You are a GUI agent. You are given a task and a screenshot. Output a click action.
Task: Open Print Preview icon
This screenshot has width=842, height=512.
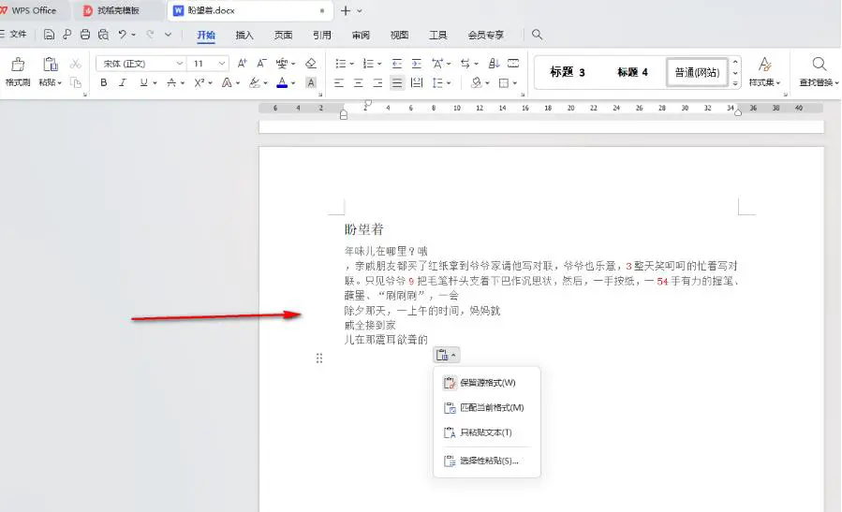click(x=104, y=35)
